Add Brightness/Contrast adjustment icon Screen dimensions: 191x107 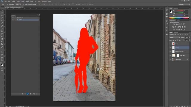174,24
